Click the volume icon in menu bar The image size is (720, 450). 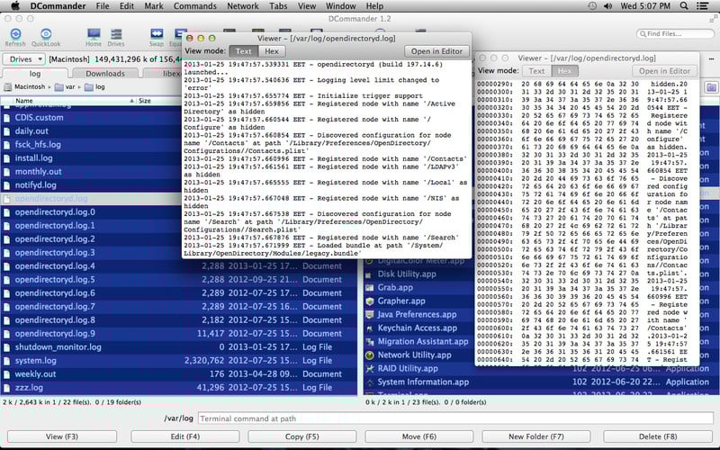pyautogui.click(x=608, y=6)
